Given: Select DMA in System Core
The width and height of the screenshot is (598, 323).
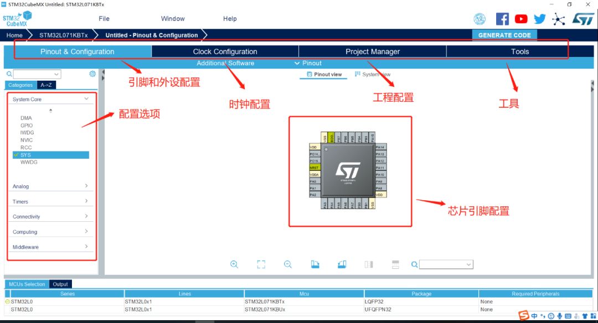Looking at the screenshot, I should coord(26,118).
